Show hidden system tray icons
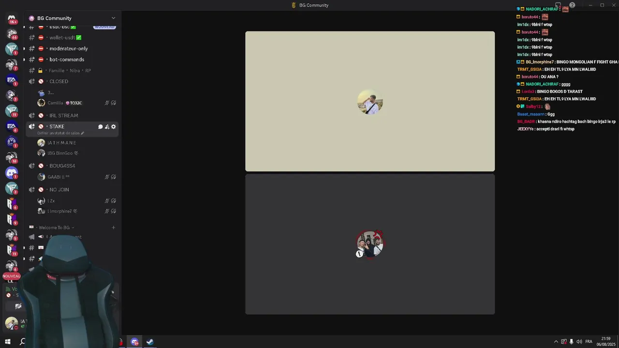The height and width of the screenshot is (348, 619). coord(556,342)
